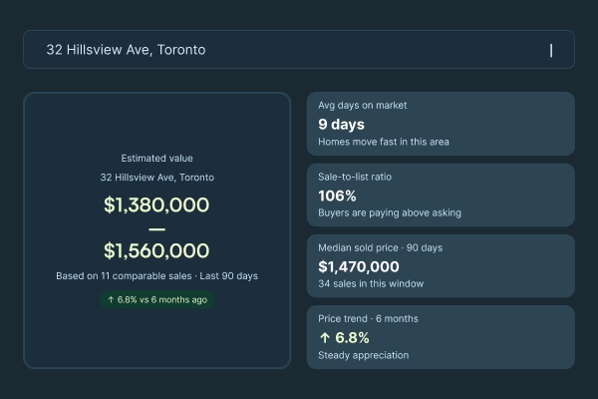Select the Price trend 6 months card
Viewport: 598px width, 399px height.
pos(441,337)
